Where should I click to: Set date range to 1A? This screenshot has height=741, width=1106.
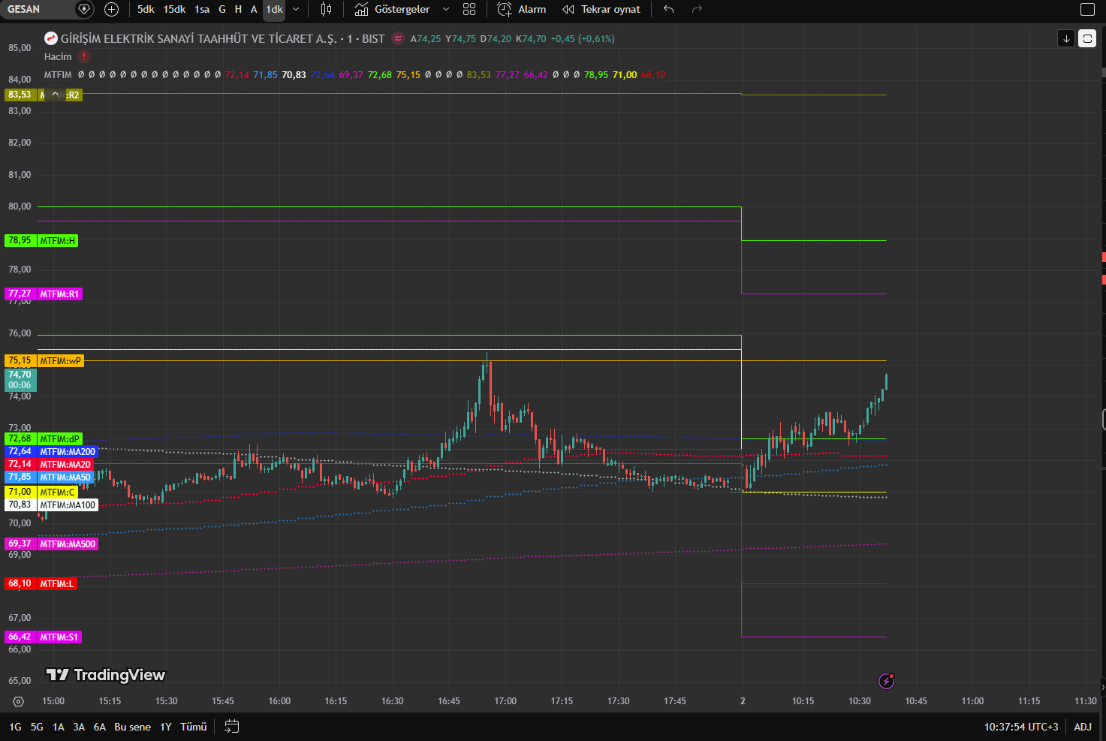59,727
